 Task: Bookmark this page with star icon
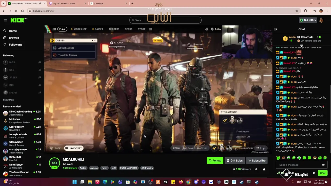(x=297, y=11)
